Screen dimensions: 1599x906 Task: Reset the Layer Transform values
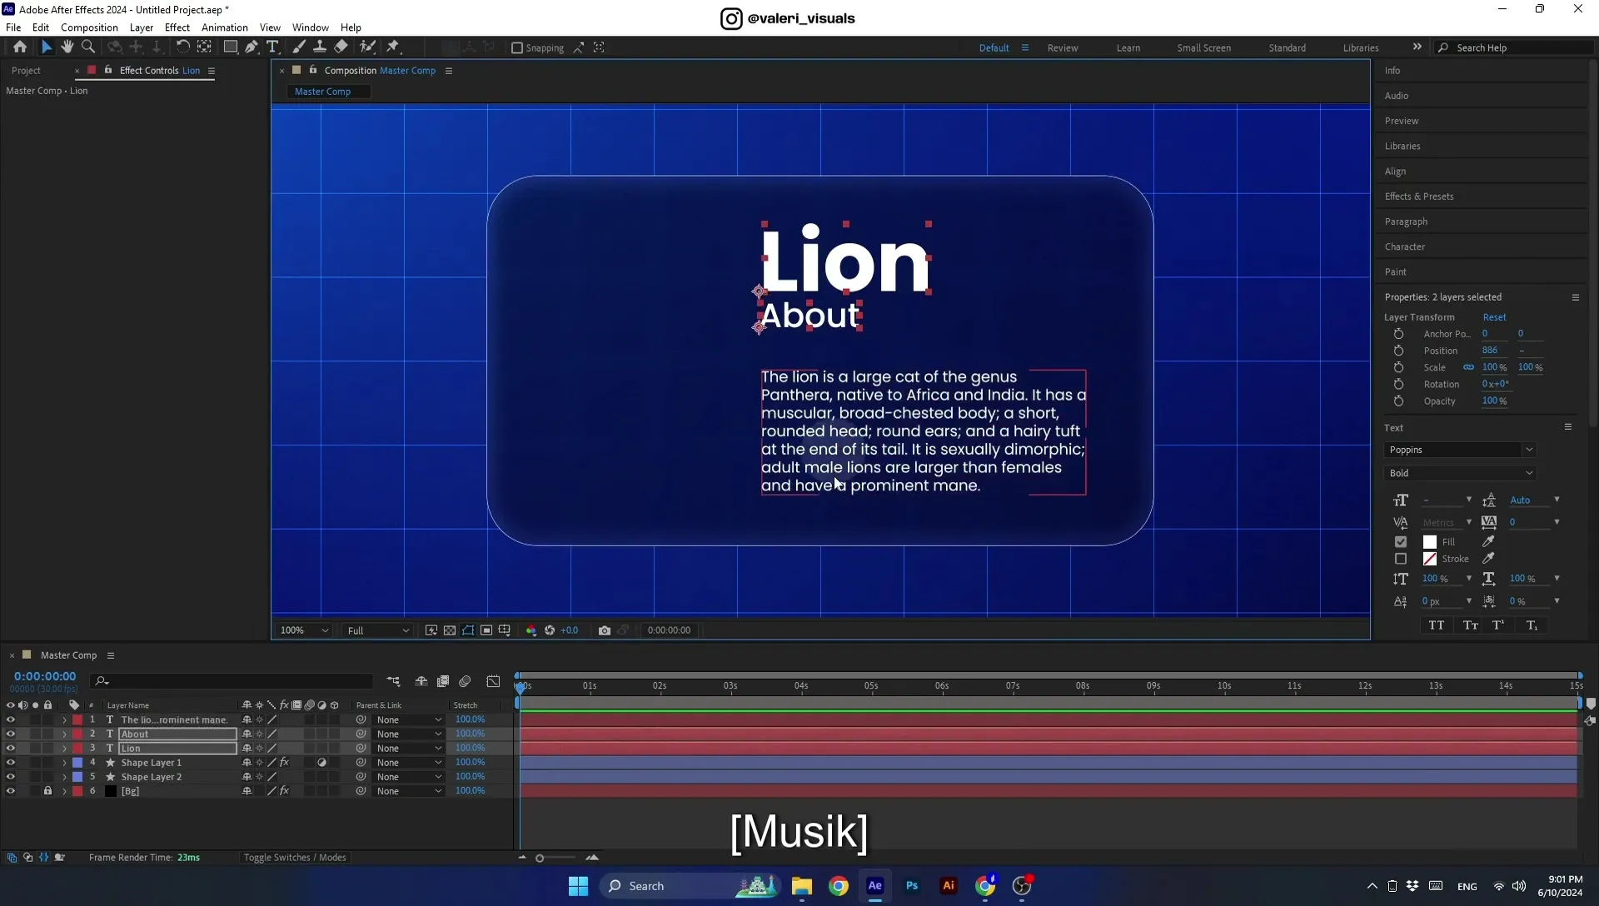coord(1494,317)
